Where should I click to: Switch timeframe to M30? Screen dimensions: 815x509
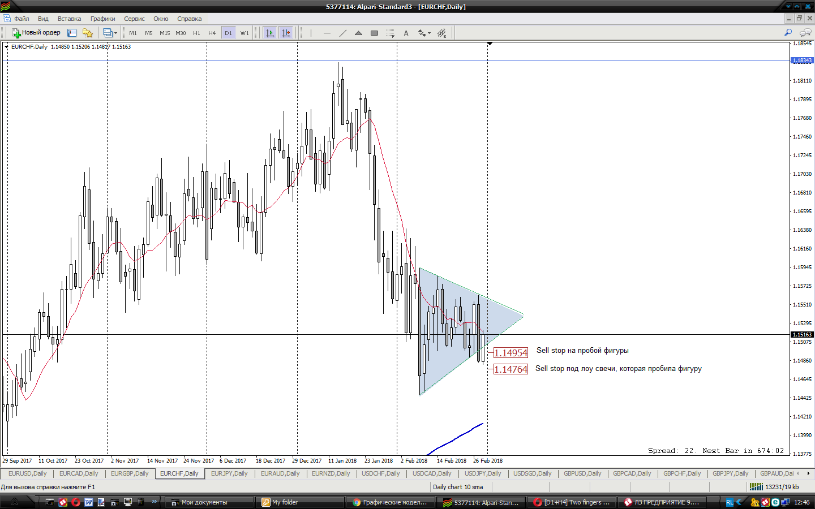pyautogui.click(x=181, y=33)
